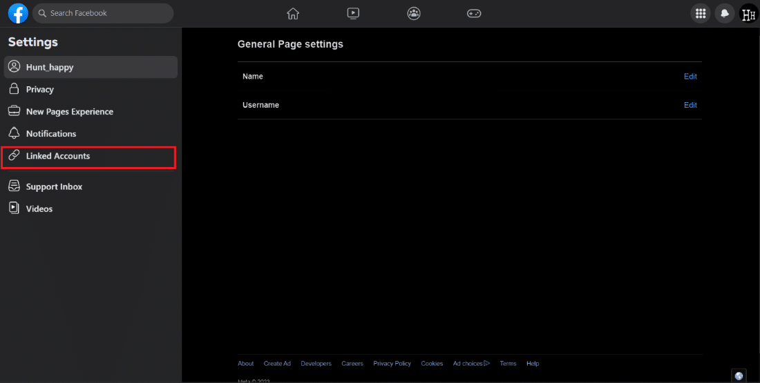Click the General Page settings heading
This screenshot has height=383, width=760.
(x=290, y=44)
